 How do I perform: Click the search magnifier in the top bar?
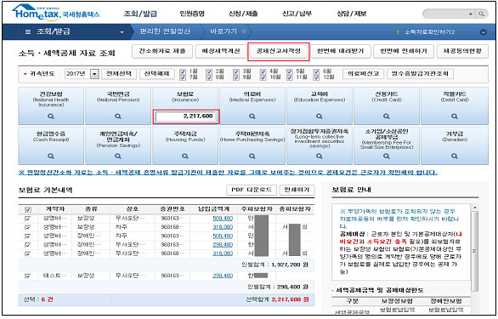click(482, 14)
